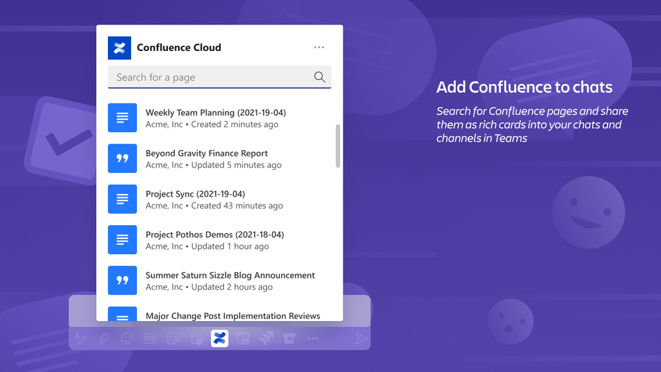Select Project Pothos Demos (2021-18-04) result
661x372 pixels.
pyautogui.click(x=219, y=240)
